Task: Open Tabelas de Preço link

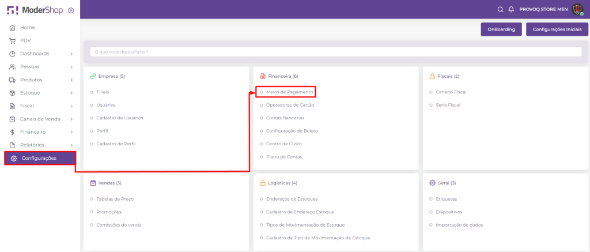Action: click(x=115, y=199)
